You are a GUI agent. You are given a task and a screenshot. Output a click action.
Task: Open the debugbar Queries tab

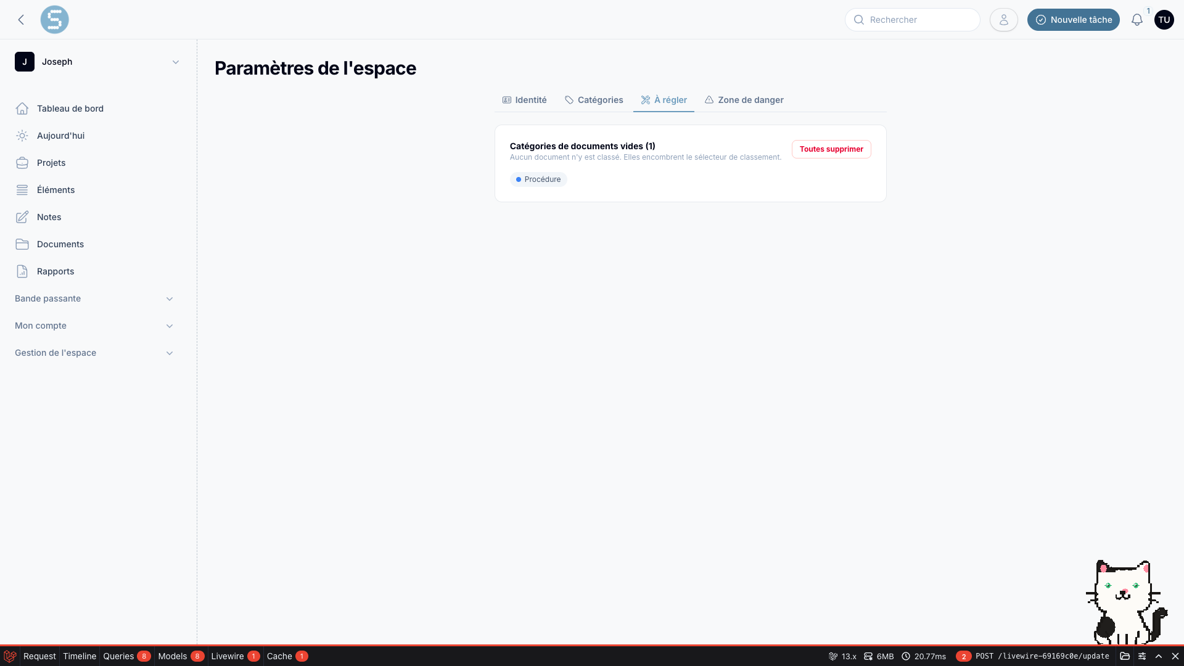click(x=126, y=656)
